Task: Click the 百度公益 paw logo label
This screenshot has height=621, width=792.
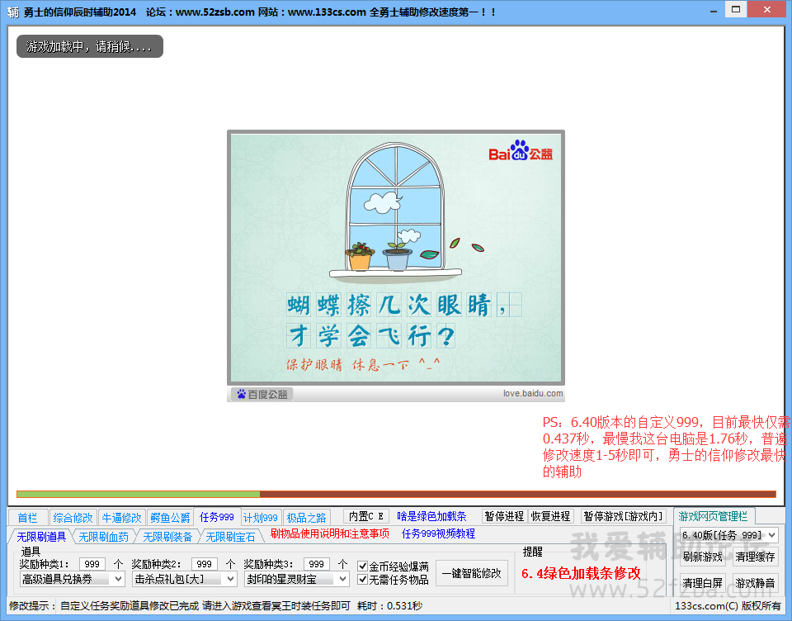Action: click(x=262, y=394)
